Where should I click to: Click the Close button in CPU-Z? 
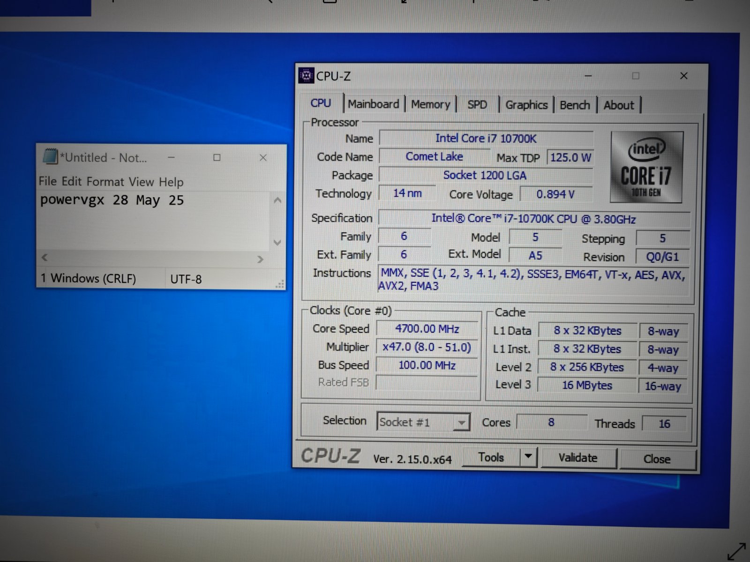click(657, 459)
